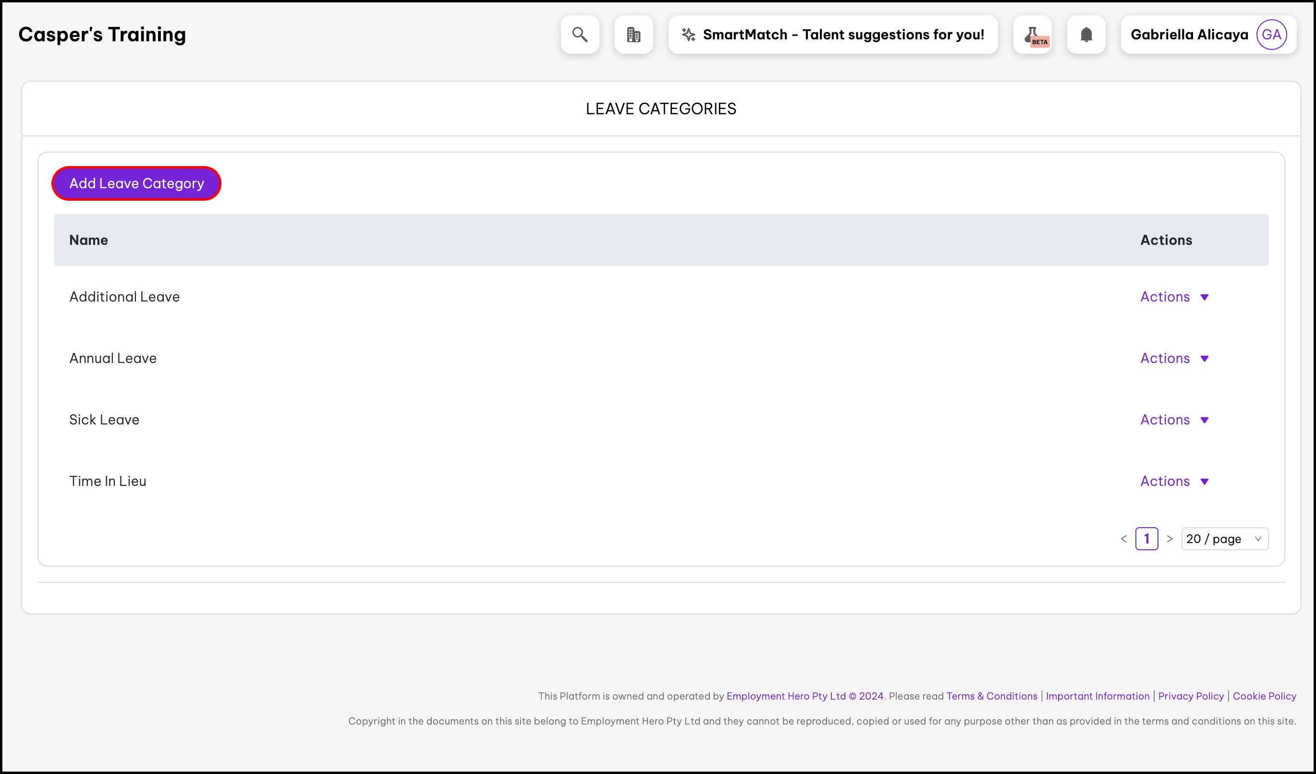Click Add Leave Category button

136,184
